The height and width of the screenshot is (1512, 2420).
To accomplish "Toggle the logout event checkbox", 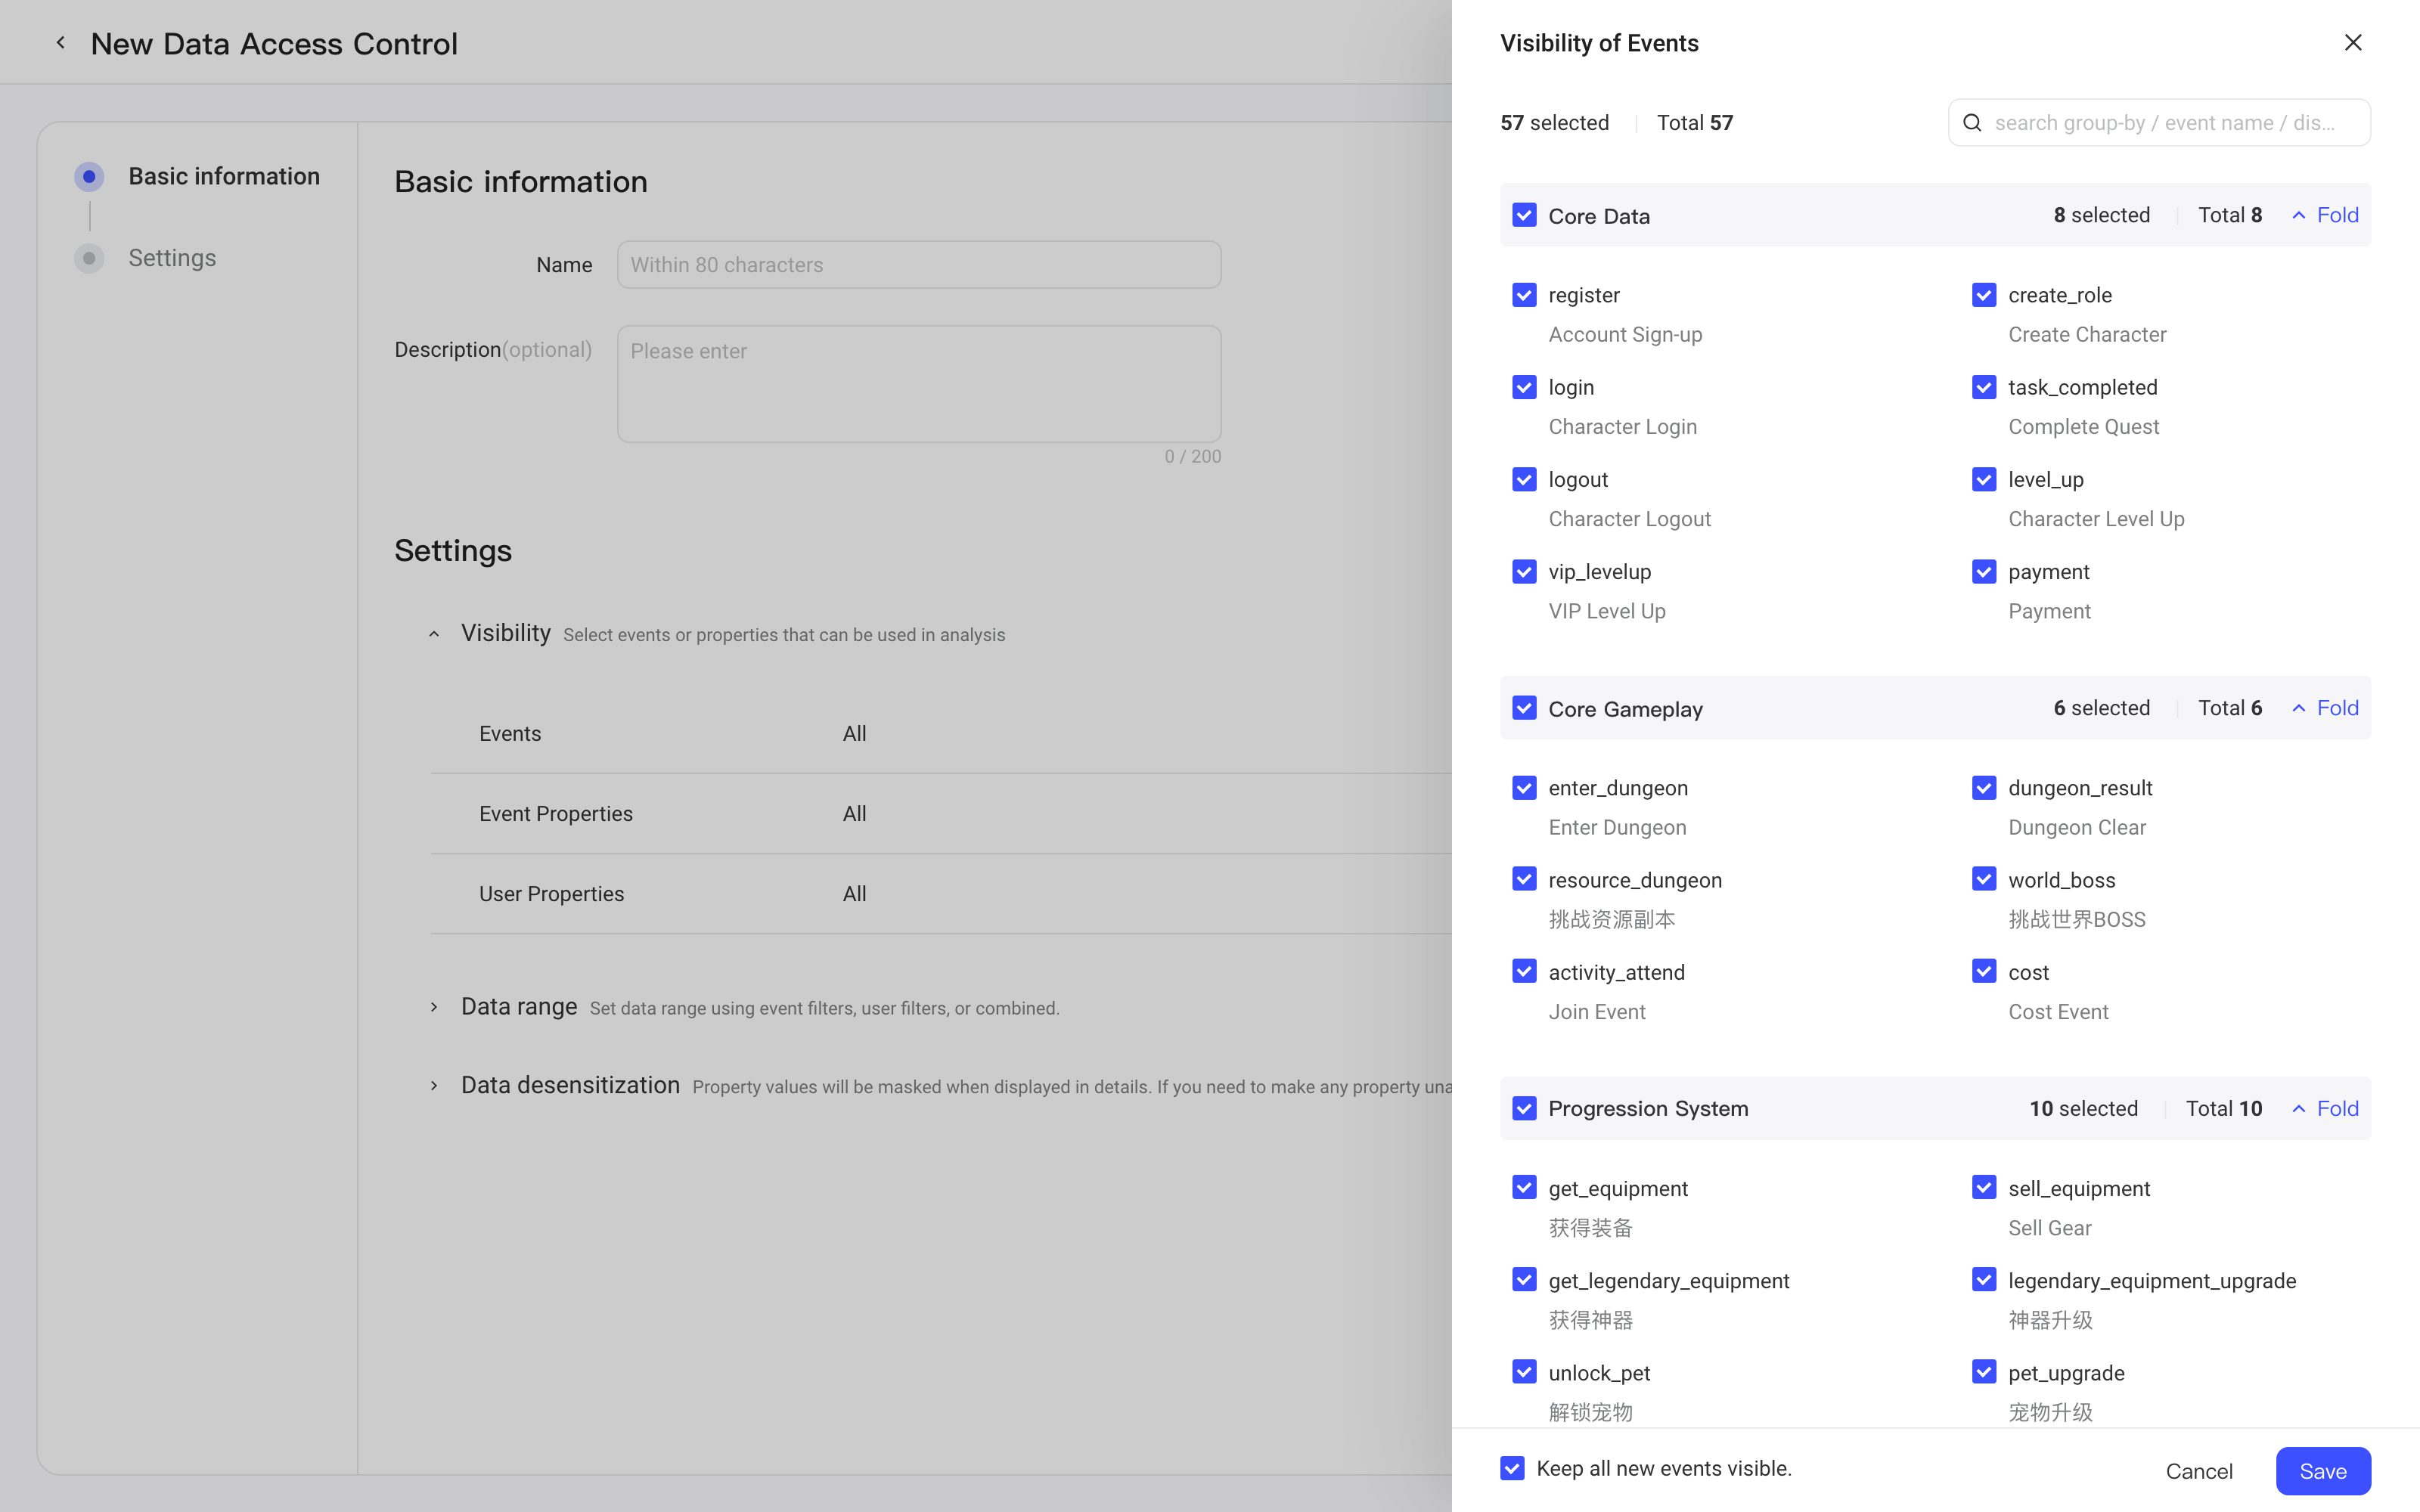I will pyautogui.click(x=1524, y=479).
